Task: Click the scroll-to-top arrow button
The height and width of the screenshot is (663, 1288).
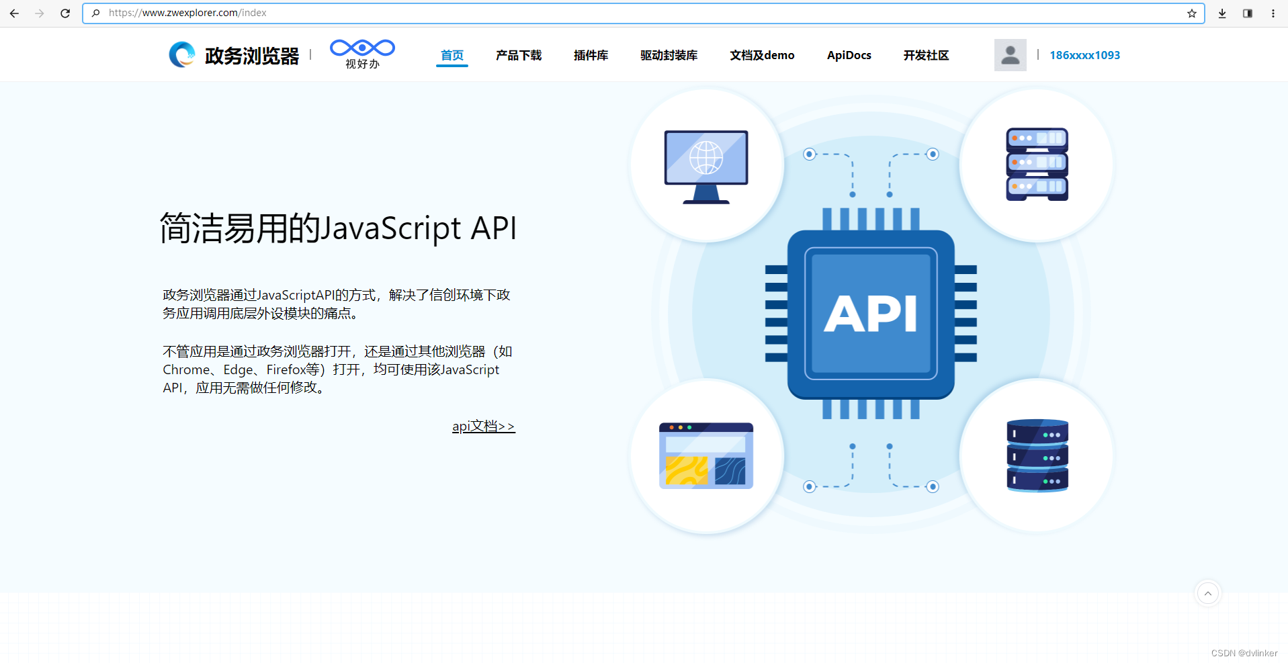Action: tap(1208, 593)
